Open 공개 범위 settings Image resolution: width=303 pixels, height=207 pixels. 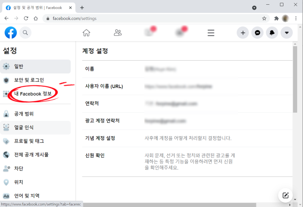coord(35,114)
